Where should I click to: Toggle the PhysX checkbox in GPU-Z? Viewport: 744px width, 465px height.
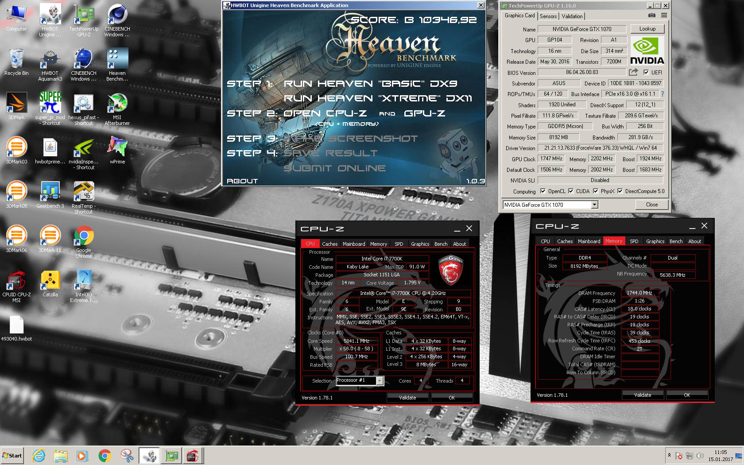click(x=596, y=191)
